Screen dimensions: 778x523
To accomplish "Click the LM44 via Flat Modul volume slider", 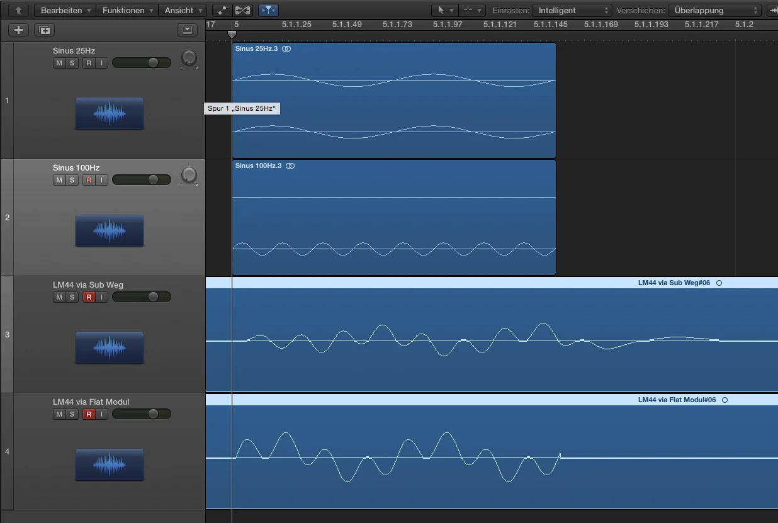I will [141, 414].
